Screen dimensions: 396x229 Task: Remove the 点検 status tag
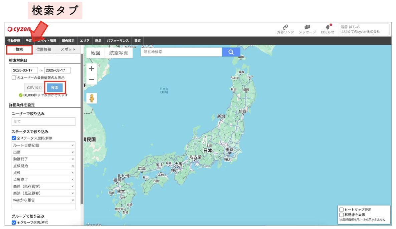pos(73,173)
